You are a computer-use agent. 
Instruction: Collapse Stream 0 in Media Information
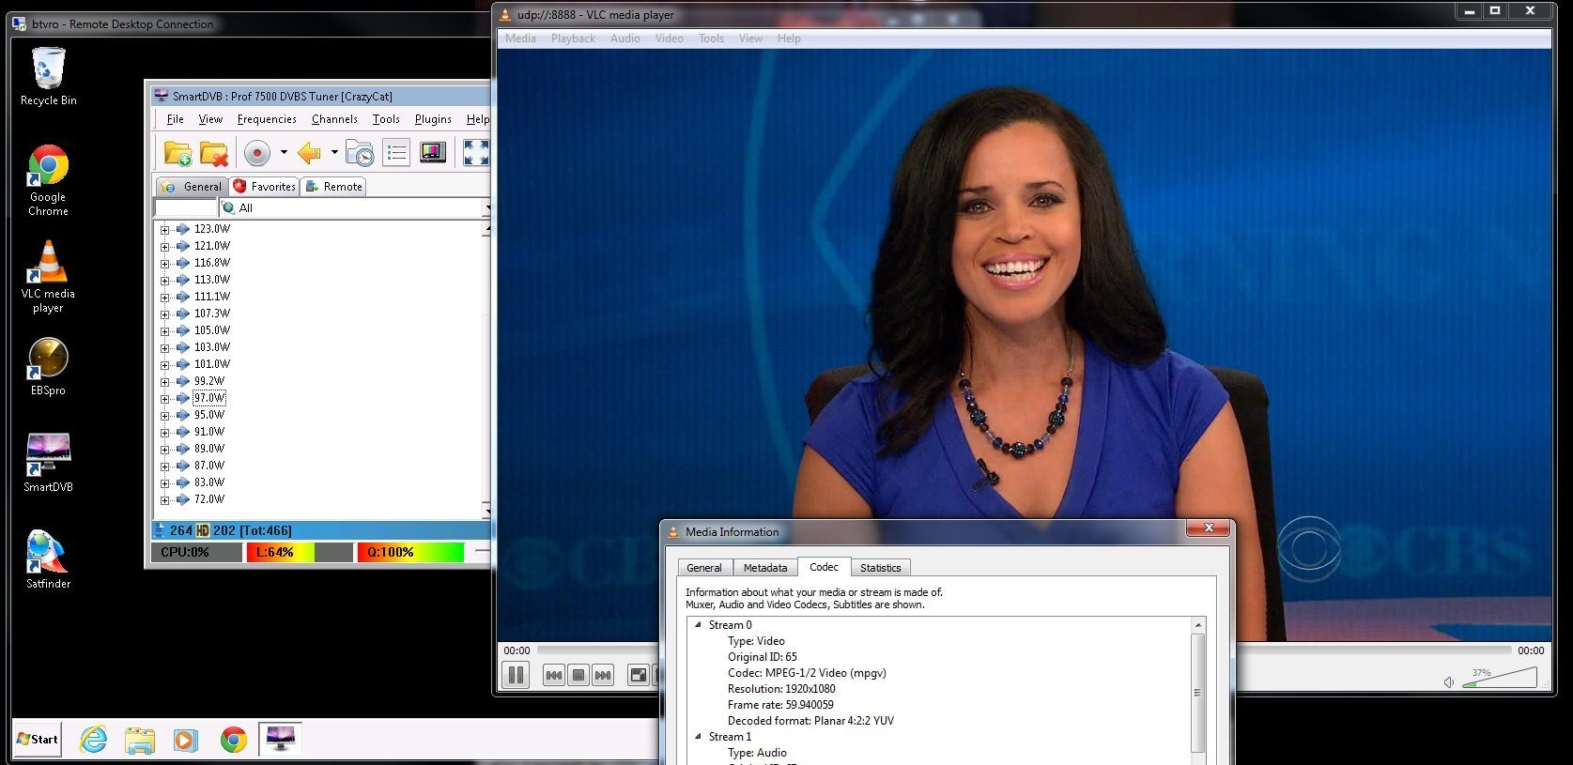click(x=698, y=625)
